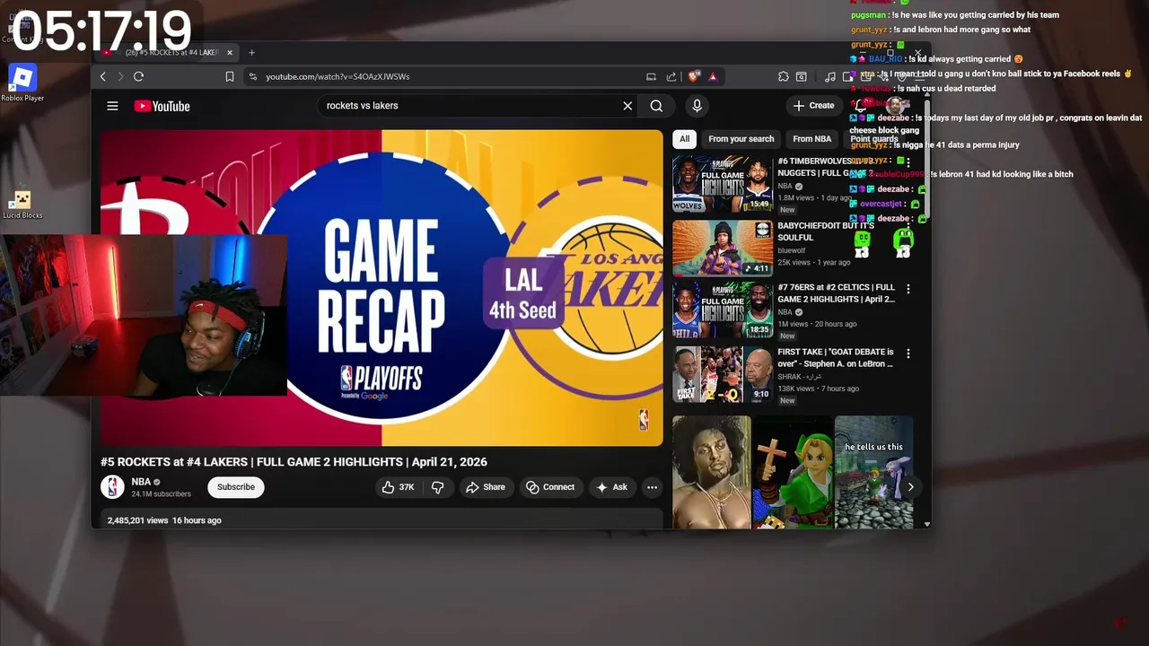This screenshot has height=646, width=1149.
Task: Open the YouTube hamburger guide menu
Action: pos(112,106)
